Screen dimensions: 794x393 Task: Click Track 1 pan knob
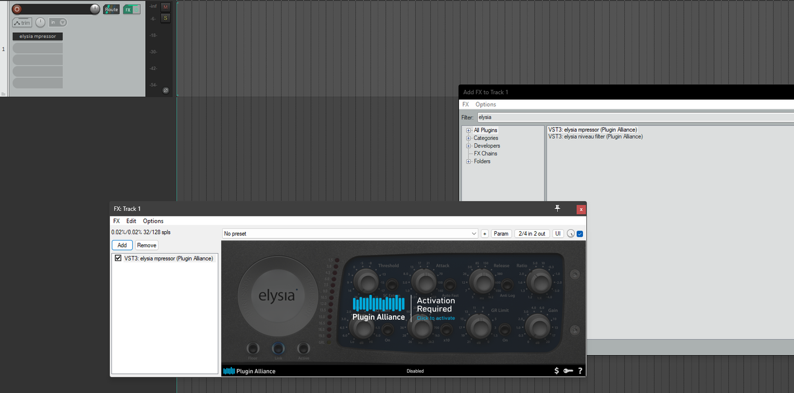coord(40,22)
